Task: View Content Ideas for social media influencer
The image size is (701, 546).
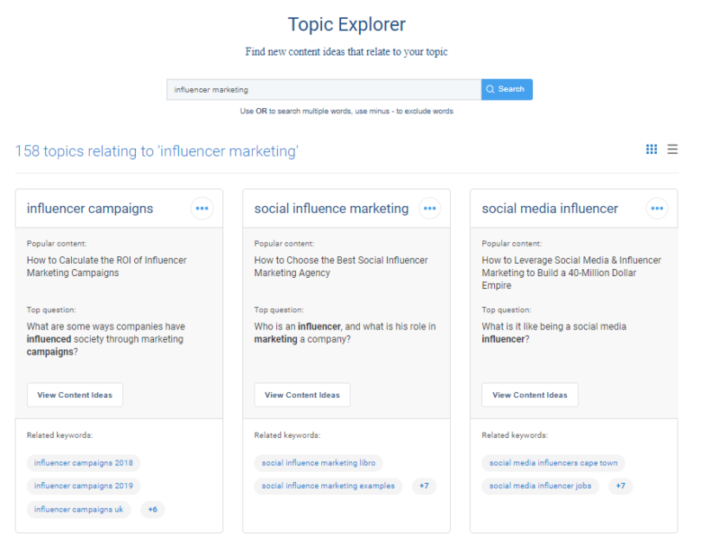Action: pos(530,395)
